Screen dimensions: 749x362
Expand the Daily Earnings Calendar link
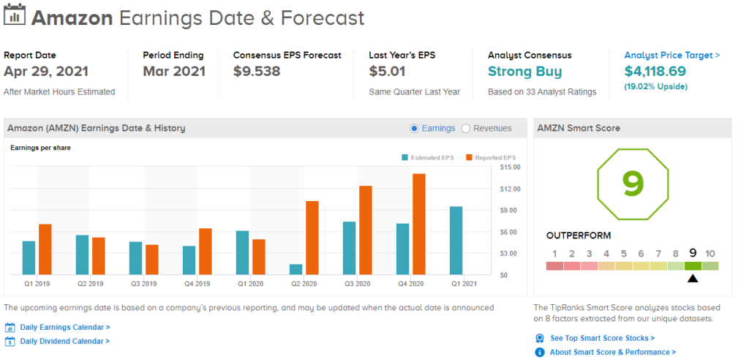point(65,328)
